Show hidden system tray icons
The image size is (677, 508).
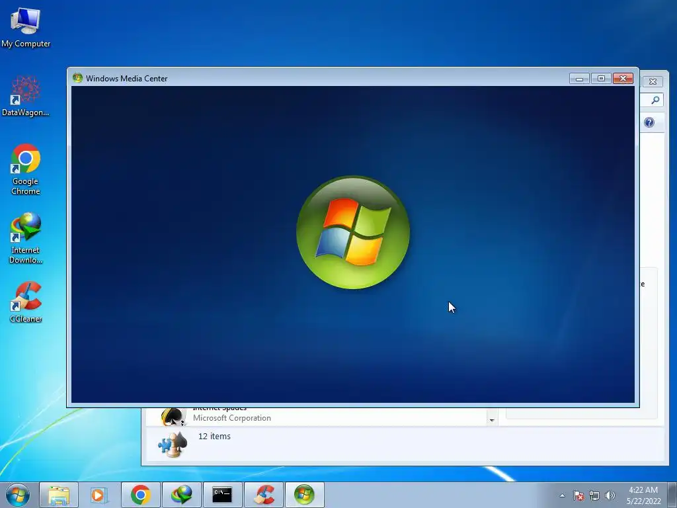pos(562,495)
